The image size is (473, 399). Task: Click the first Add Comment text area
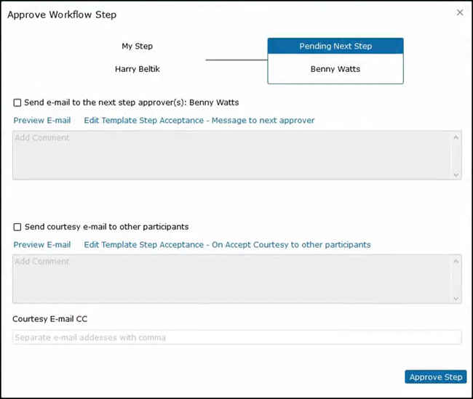[x=233, y=155]
